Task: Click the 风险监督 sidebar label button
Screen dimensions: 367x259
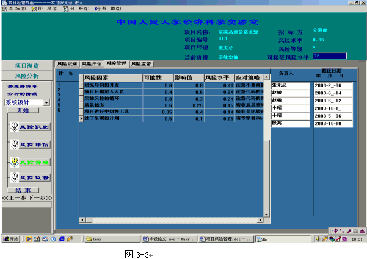Action: pos(34,178)
